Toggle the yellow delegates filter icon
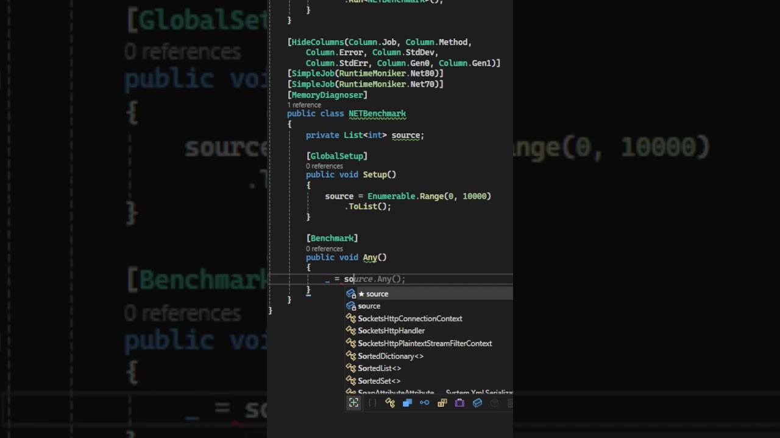The width and height of the screenshot is (780, 438). point(442,403)
